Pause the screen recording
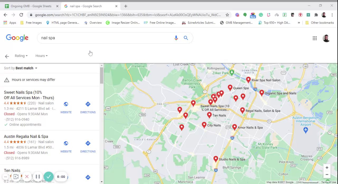This screenshot has height=184, width=338. [x=38, y=177]
